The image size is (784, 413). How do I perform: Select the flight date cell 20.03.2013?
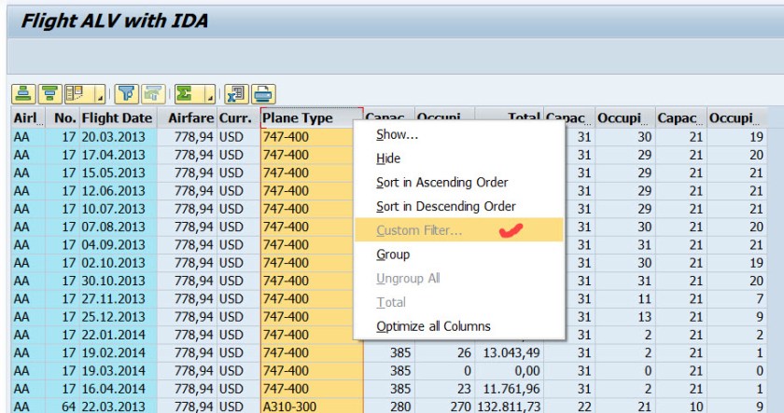(119, 137)
